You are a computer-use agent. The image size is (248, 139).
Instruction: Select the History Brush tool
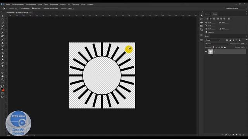2,46
